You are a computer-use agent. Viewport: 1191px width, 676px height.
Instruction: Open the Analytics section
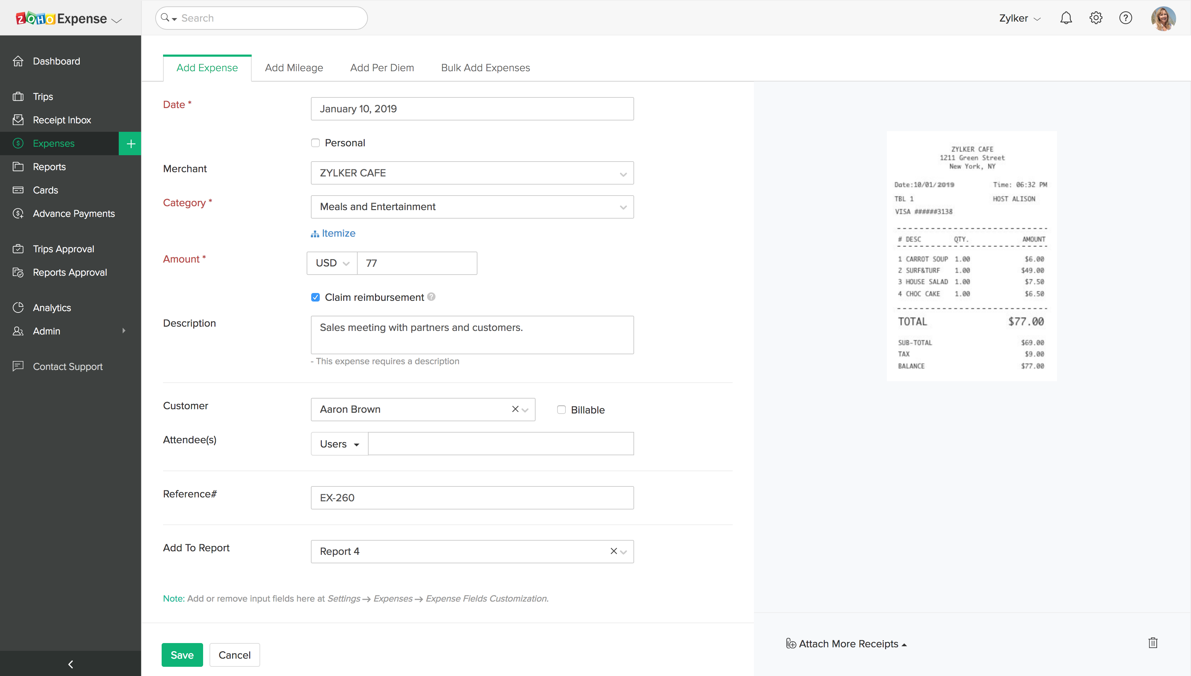pos(51,308)
